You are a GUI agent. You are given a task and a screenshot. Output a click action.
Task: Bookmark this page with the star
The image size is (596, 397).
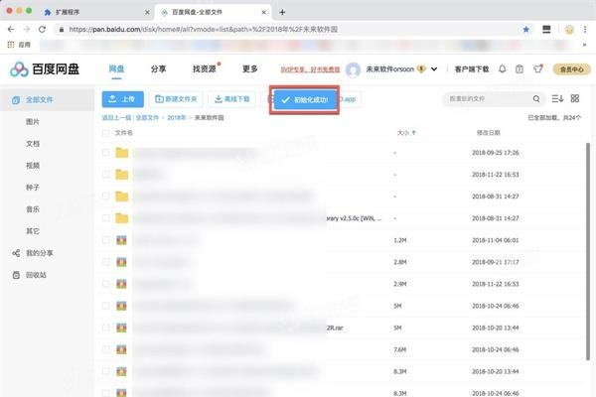pos(526,29)
